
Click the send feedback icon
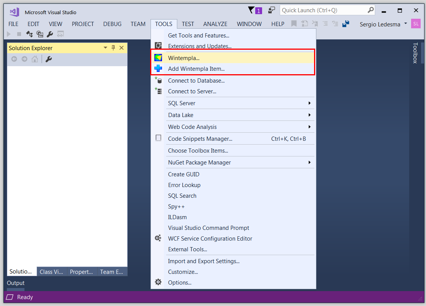pos(271,10)
